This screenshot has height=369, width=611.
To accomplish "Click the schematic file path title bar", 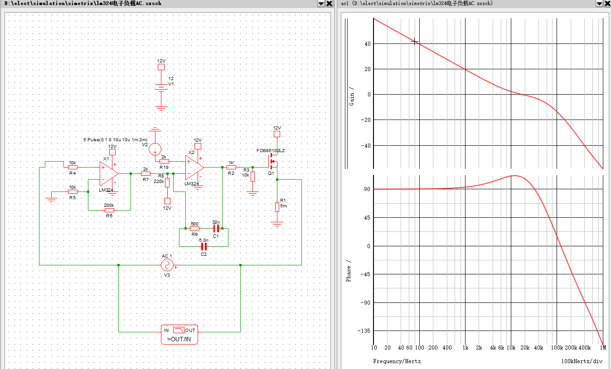I will [136, 4].
